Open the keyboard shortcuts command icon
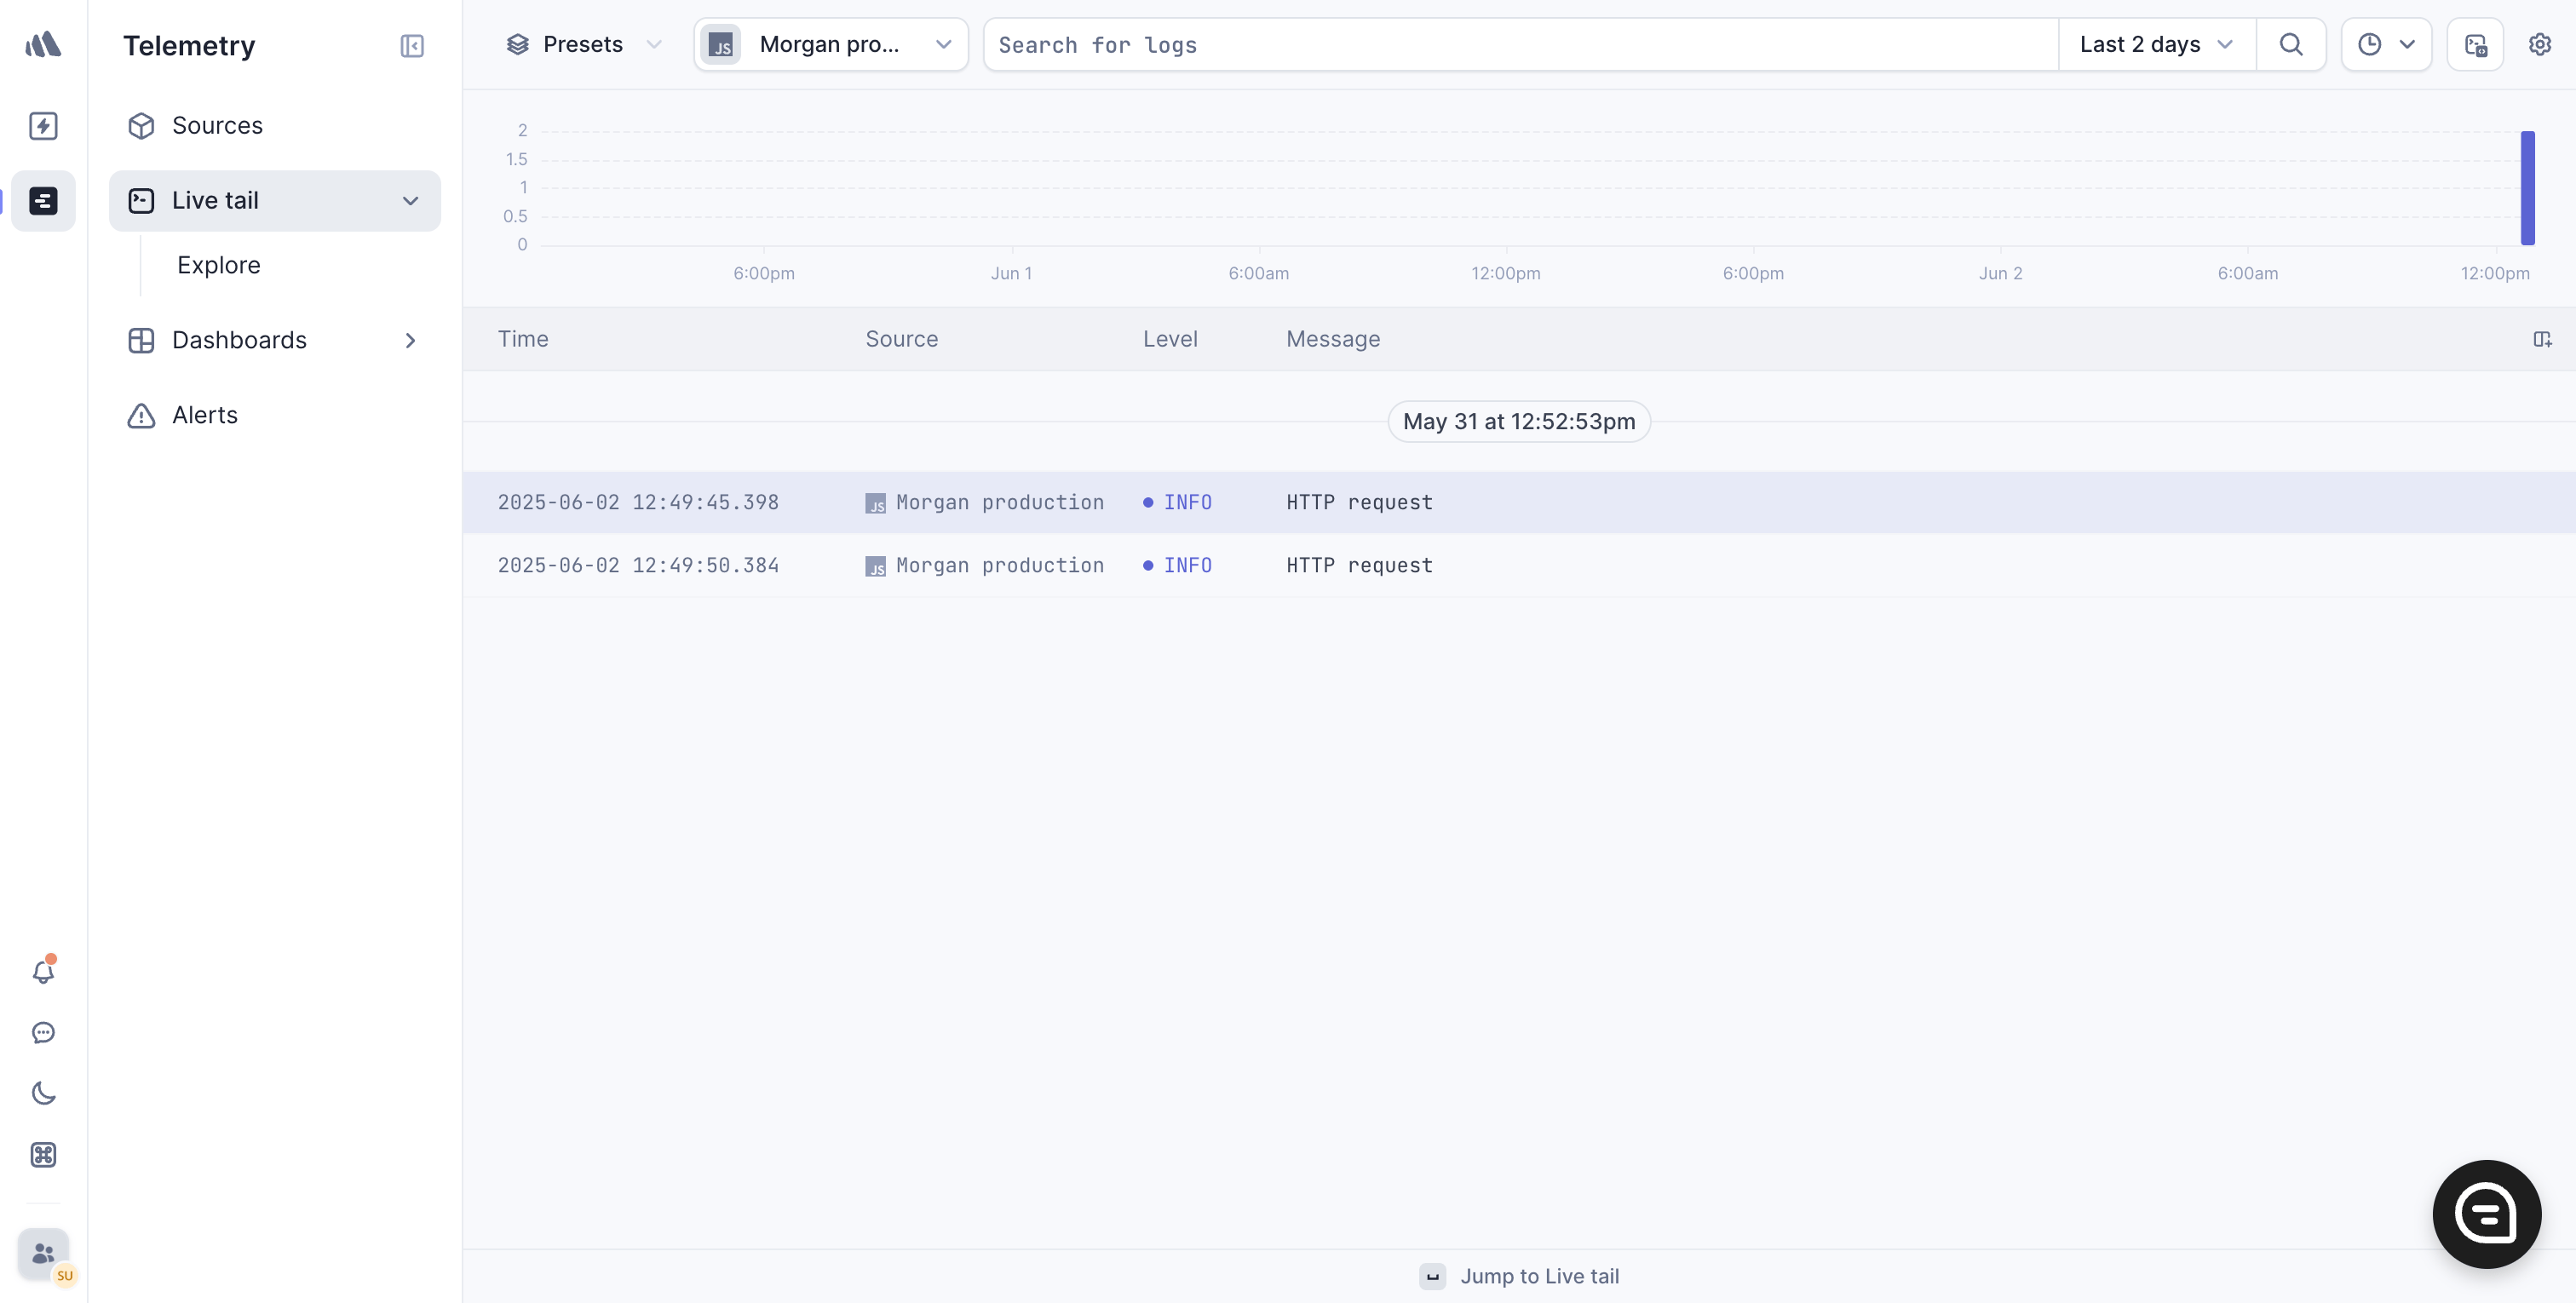Screen dimensions: 2576x1303 click(43, 1154)
